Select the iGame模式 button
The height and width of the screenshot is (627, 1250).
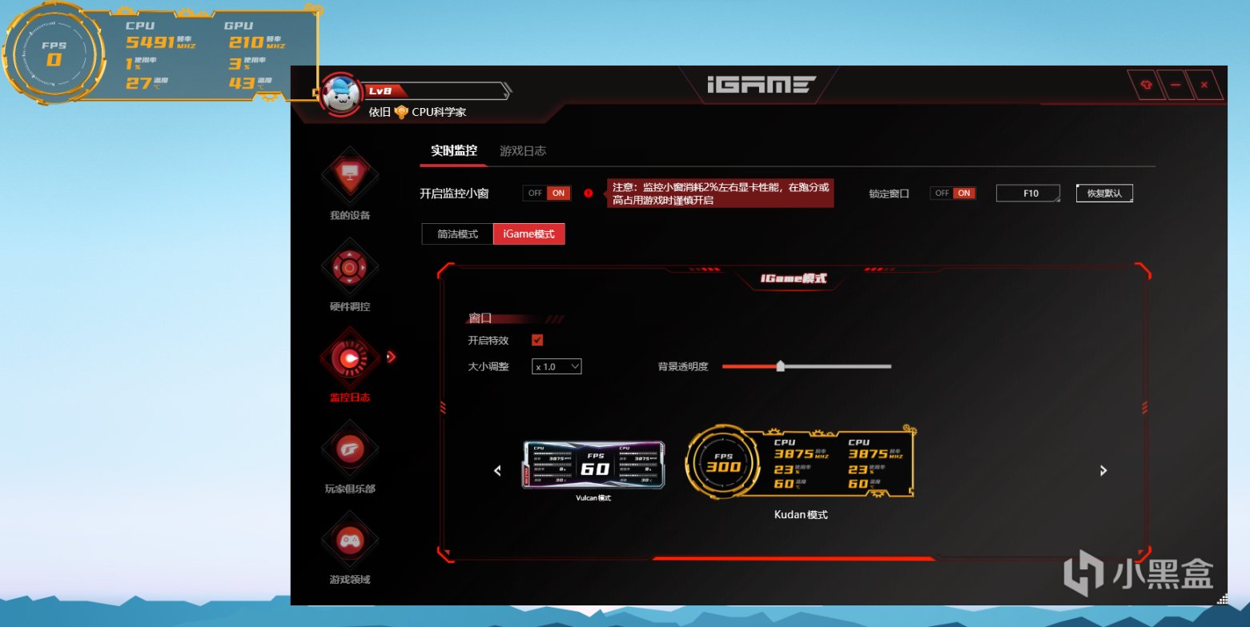point(529,234)
